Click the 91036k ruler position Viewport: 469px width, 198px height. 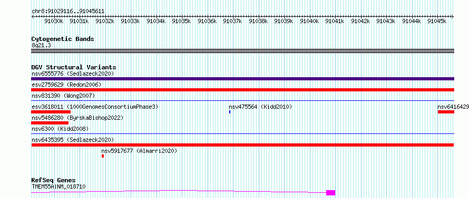[207, 21]
